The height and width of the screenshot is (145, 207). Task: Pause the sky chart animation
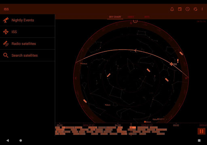[201, 131]
